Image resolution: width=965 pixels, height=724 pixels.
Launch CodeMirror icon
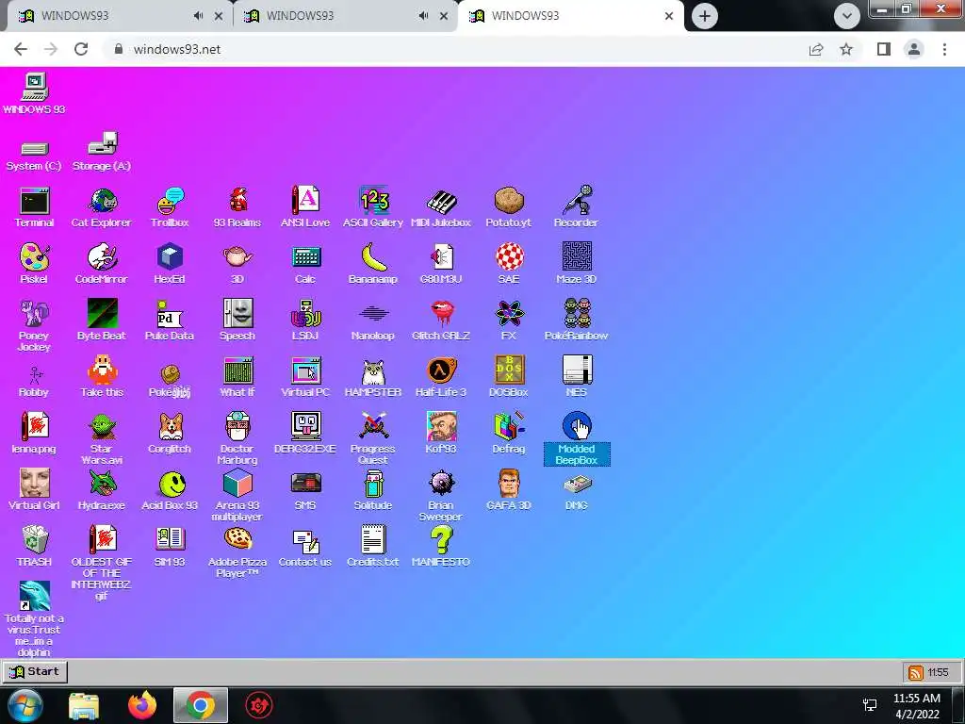click(102, 257)
